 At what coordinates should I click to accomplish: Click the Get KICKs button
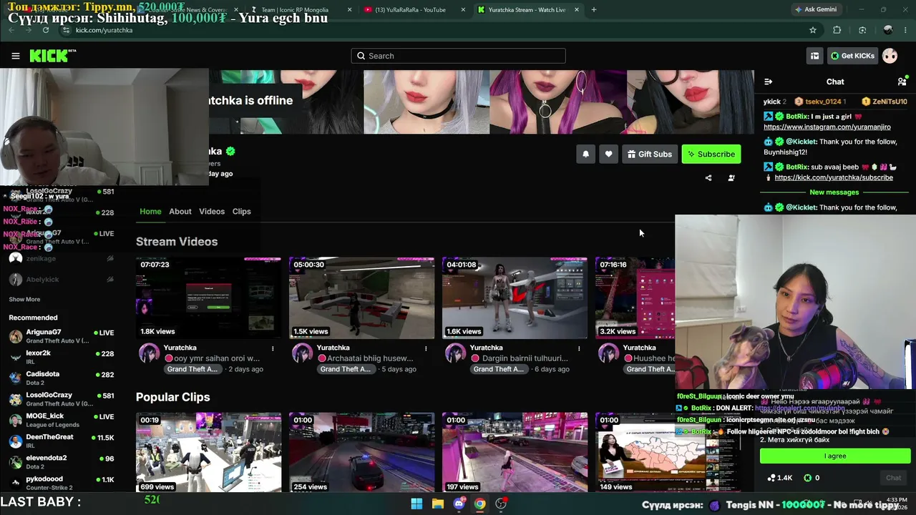852,56
